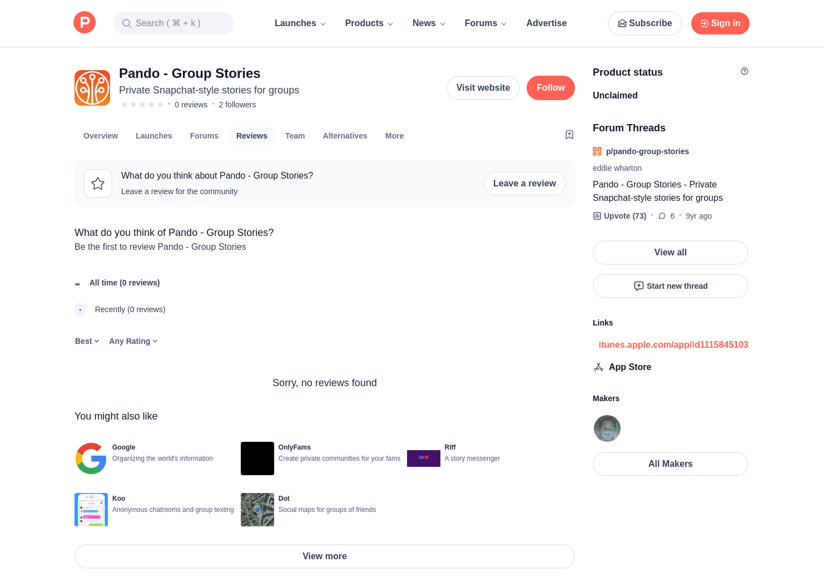Viewport: 823px width, 577px height.
Task: Open the Any Rating filter dropdown
Action: point(133,341)
